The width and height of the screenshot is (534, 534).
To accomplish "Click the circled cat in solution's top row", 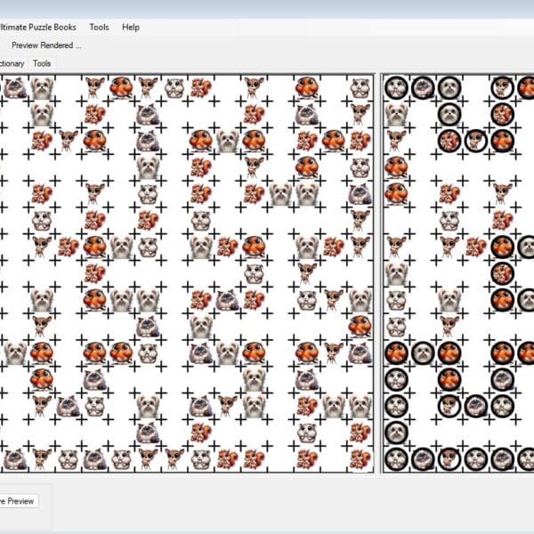I will pos(423,87).
